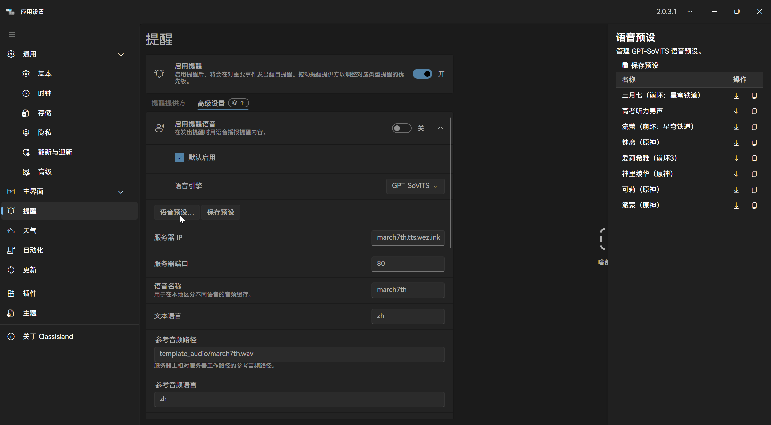This screenshot has width=771, height=425.
Task: Click the 服务器端口 input field
Action: pyautogui.click(x=408, y=264)
